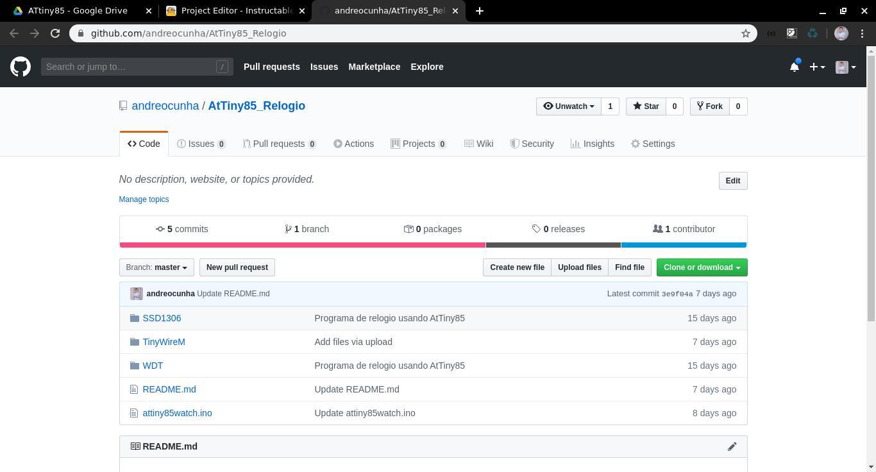876x472 pixels.
Task: Open the Chrome profile avatar
Action: click(841, 33)
